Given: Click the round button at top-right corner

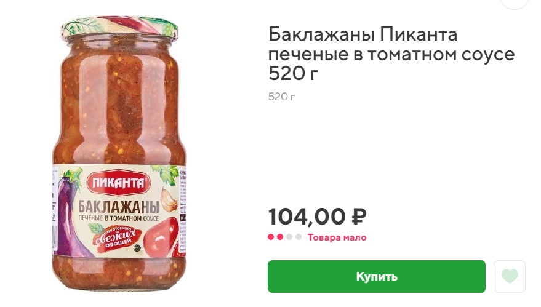Looking at the screenshot, I should coord(515,2).
